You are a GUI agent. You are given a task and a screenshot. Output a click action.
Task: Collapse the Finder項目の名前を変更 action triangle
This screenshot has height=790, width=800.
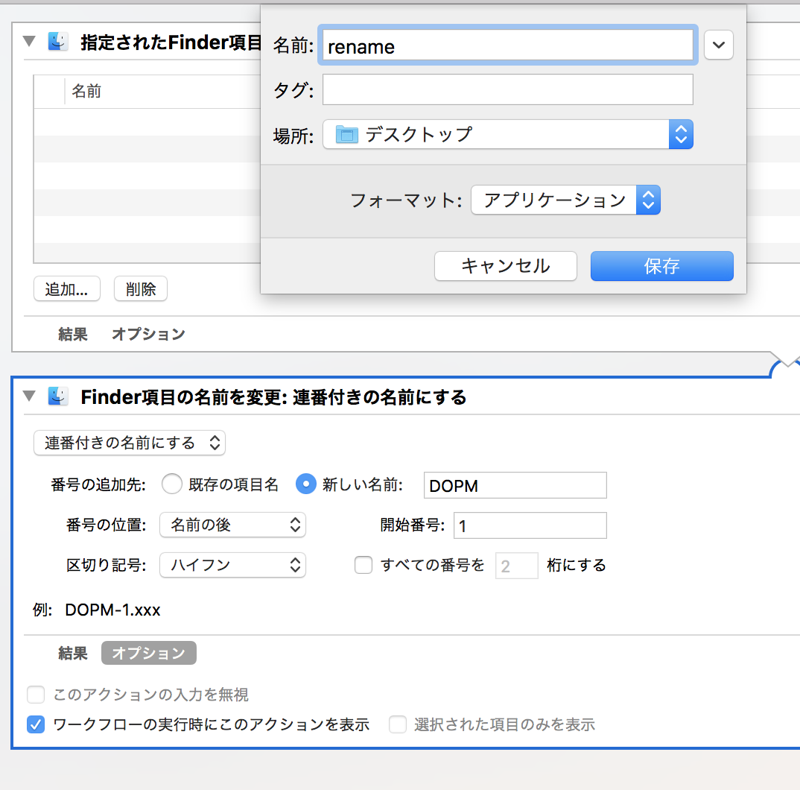pos(30,396)
